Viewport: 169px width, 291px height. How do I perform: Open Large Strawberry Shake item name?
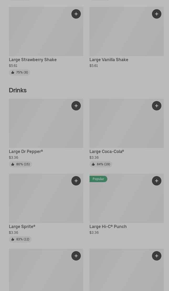click(33, 60)
